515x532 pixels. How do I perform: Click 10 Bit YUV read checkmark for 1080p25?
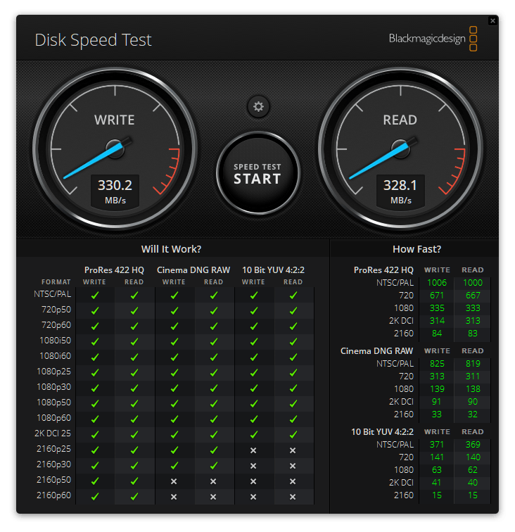coord(293,372)
